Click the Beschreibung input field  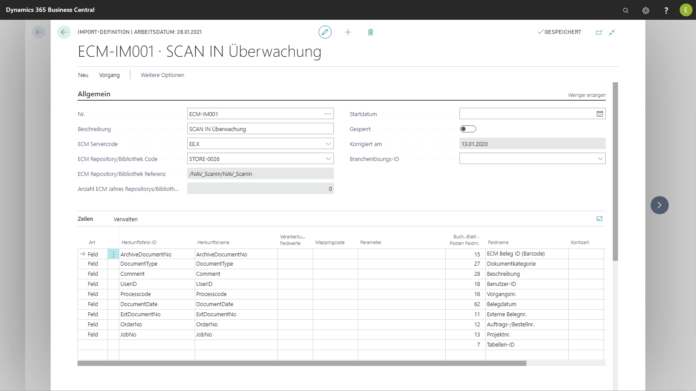point(260,129)
